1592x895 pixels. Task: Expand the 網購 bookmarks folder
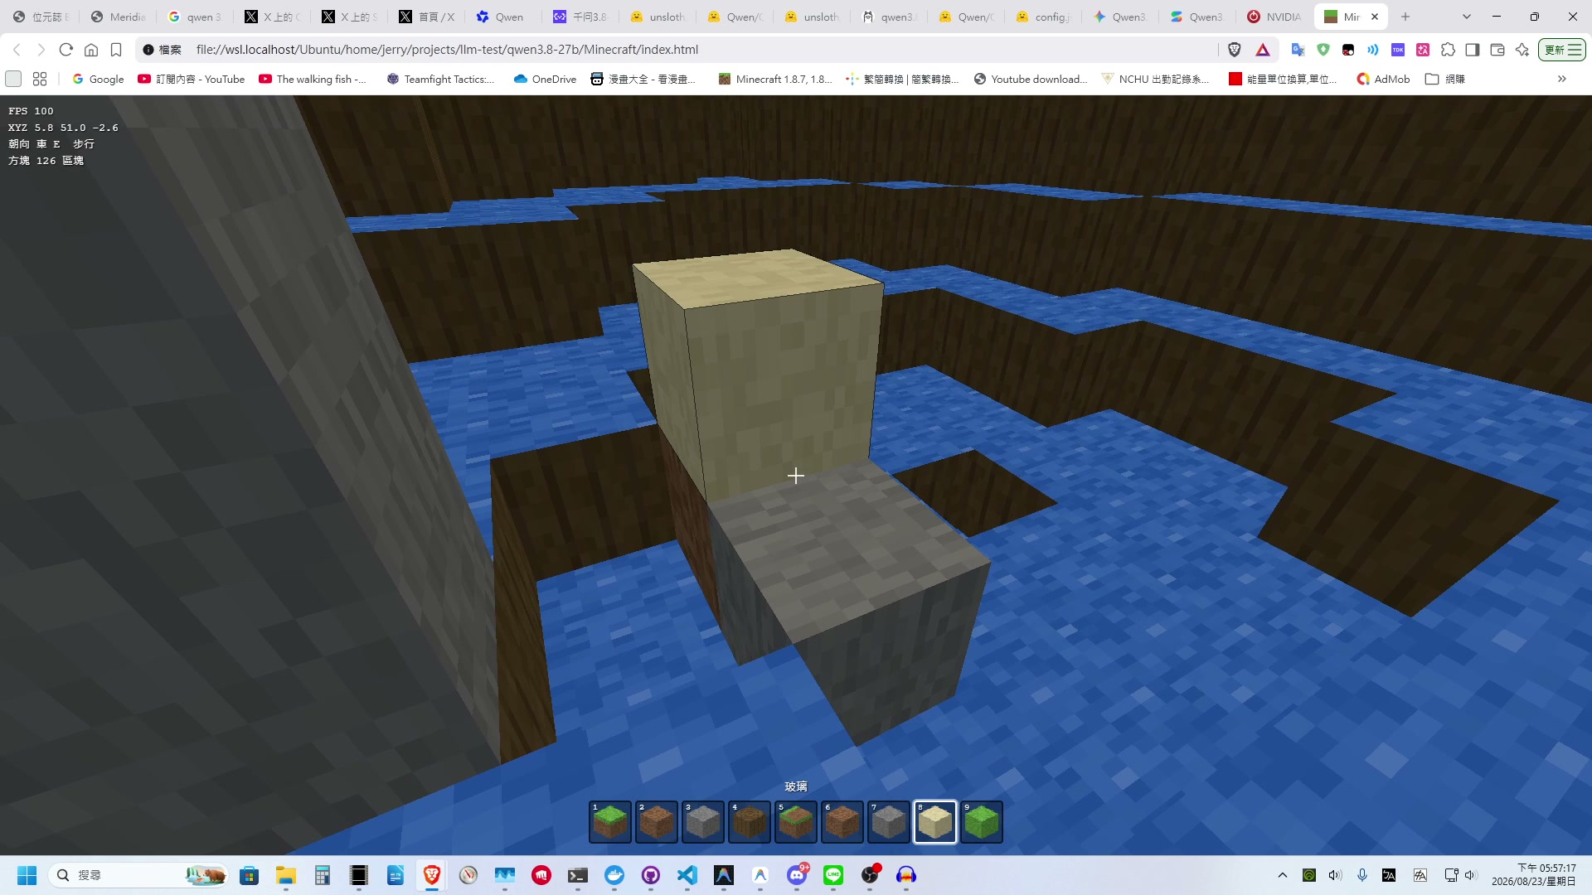click(x=1445, y=79)
